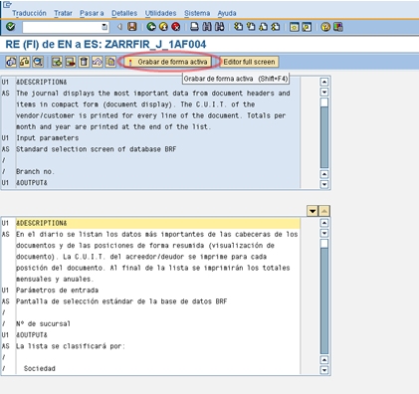419x394 pixels.
Task: Click the other-object hierarchy icon
Action: [24, 62]
